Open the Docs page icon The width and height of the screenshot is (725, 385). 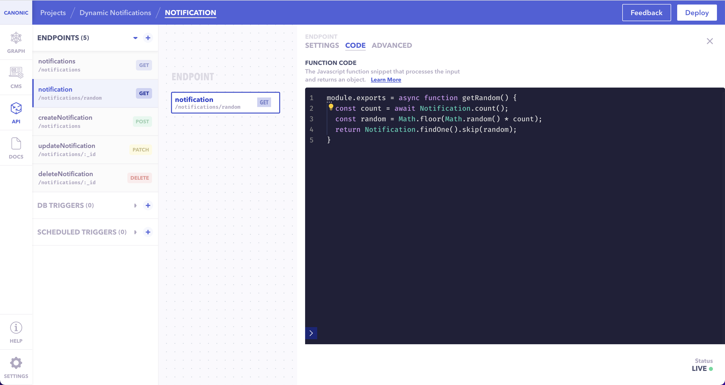click(x=16, y=144)
